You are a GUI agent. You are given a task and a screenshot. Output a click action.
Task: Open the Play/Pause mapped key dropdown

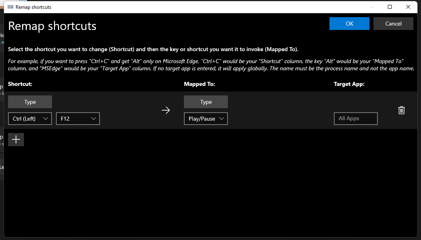pos(206,118)
